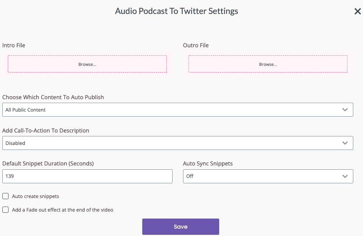Click the "Choose Which Content To Auto Publish" label

(53, 97)
